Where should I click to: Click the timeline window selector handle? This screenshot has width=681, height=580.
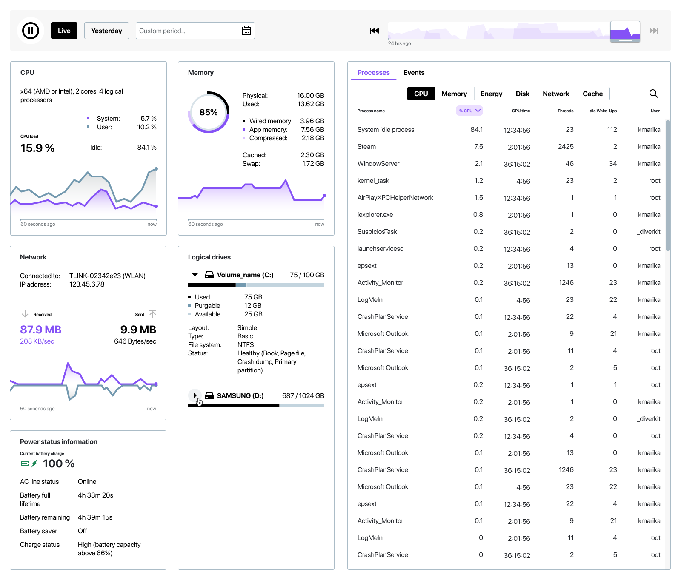pos(625,40)
